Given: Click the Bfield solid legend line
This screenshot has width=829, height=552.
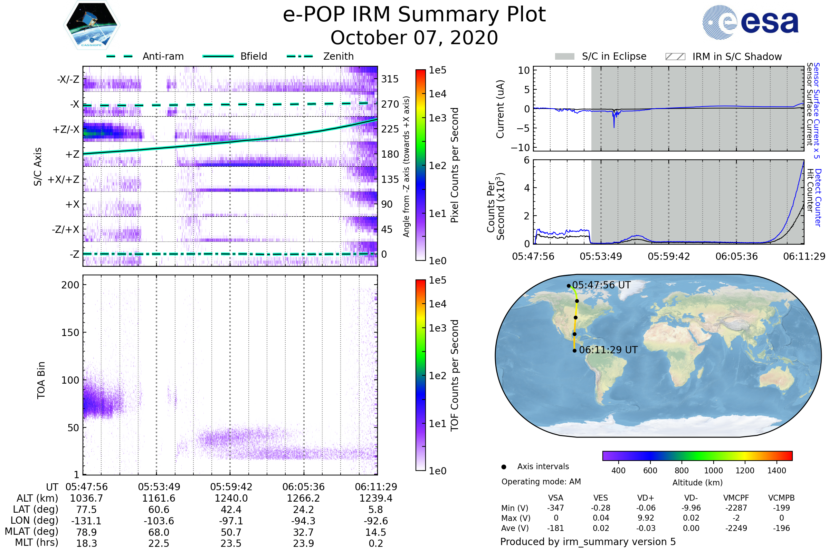Looking at the screenshot, I should (218, 56).
